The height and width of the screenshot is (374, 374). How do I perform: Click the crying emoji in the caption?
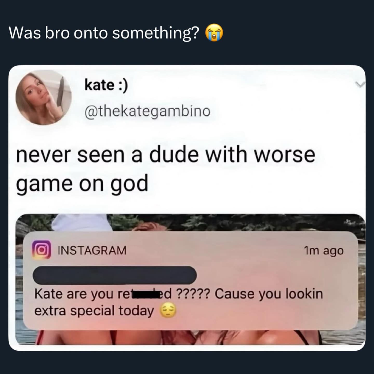coord(214,33)
